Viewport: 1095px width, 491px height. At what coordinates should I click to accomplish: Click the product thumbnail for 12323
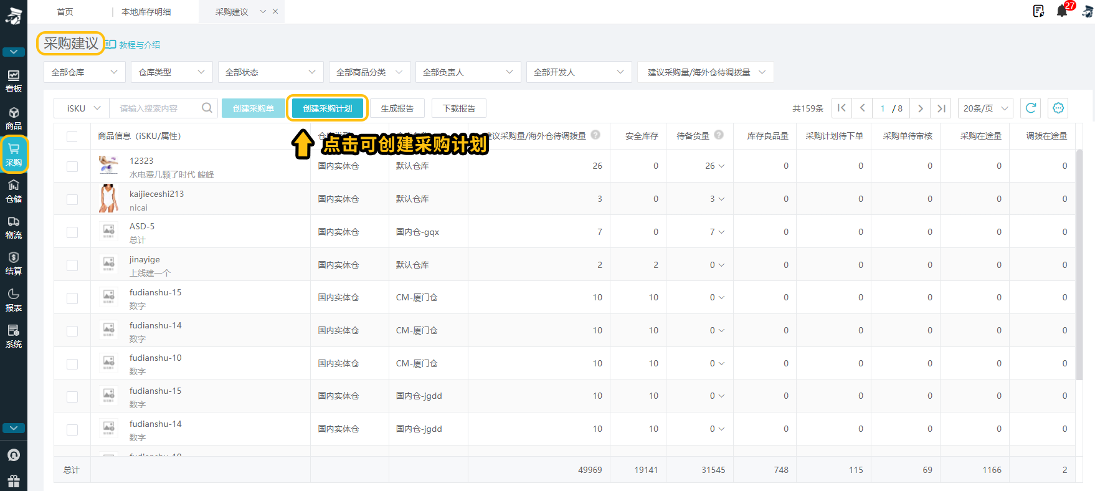[109, 166]
